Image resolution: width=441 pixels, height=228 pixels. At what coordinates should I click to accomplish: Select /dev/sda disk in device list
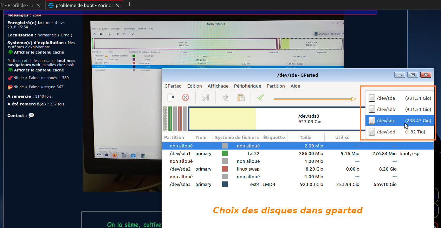pyautogui.click(x=400, y=98)
